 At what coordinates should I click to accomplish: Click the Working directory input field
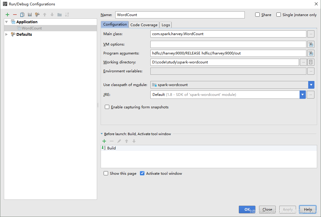[225, 62]
